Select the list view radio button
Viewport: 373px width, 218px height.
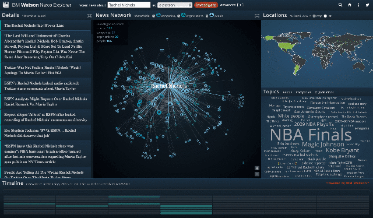pyautogui.click(x=325, y=16)
